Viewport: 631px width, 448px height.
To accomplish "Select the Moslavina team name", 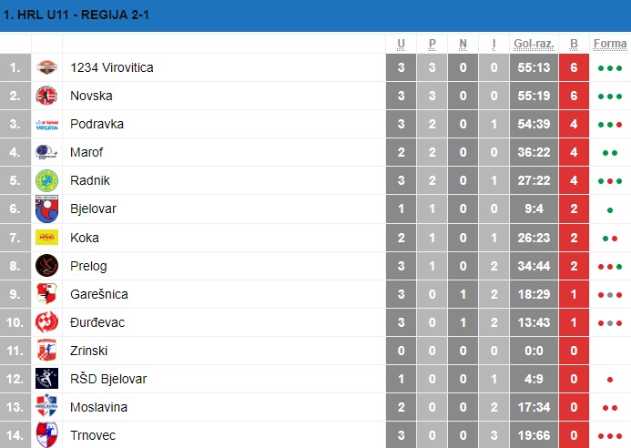I will coord(98,407).
